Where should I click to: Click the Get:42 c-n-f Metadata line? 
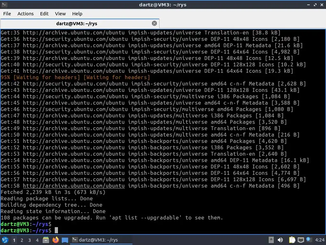pos(153,84)
